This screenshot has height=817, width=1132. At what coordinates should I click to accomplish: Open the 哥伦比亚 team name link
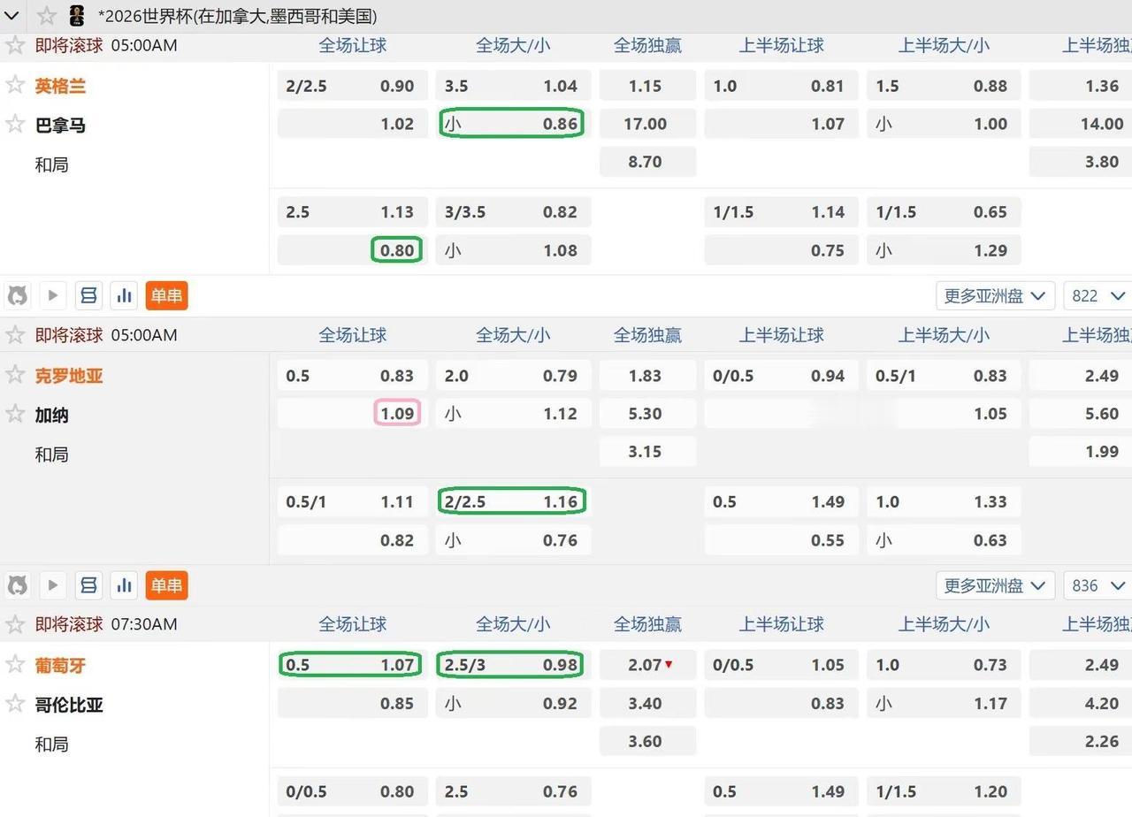69,705
